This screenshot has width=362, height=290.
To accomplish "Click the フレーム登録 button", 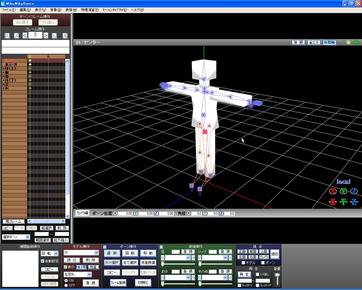I will (118, 283).
